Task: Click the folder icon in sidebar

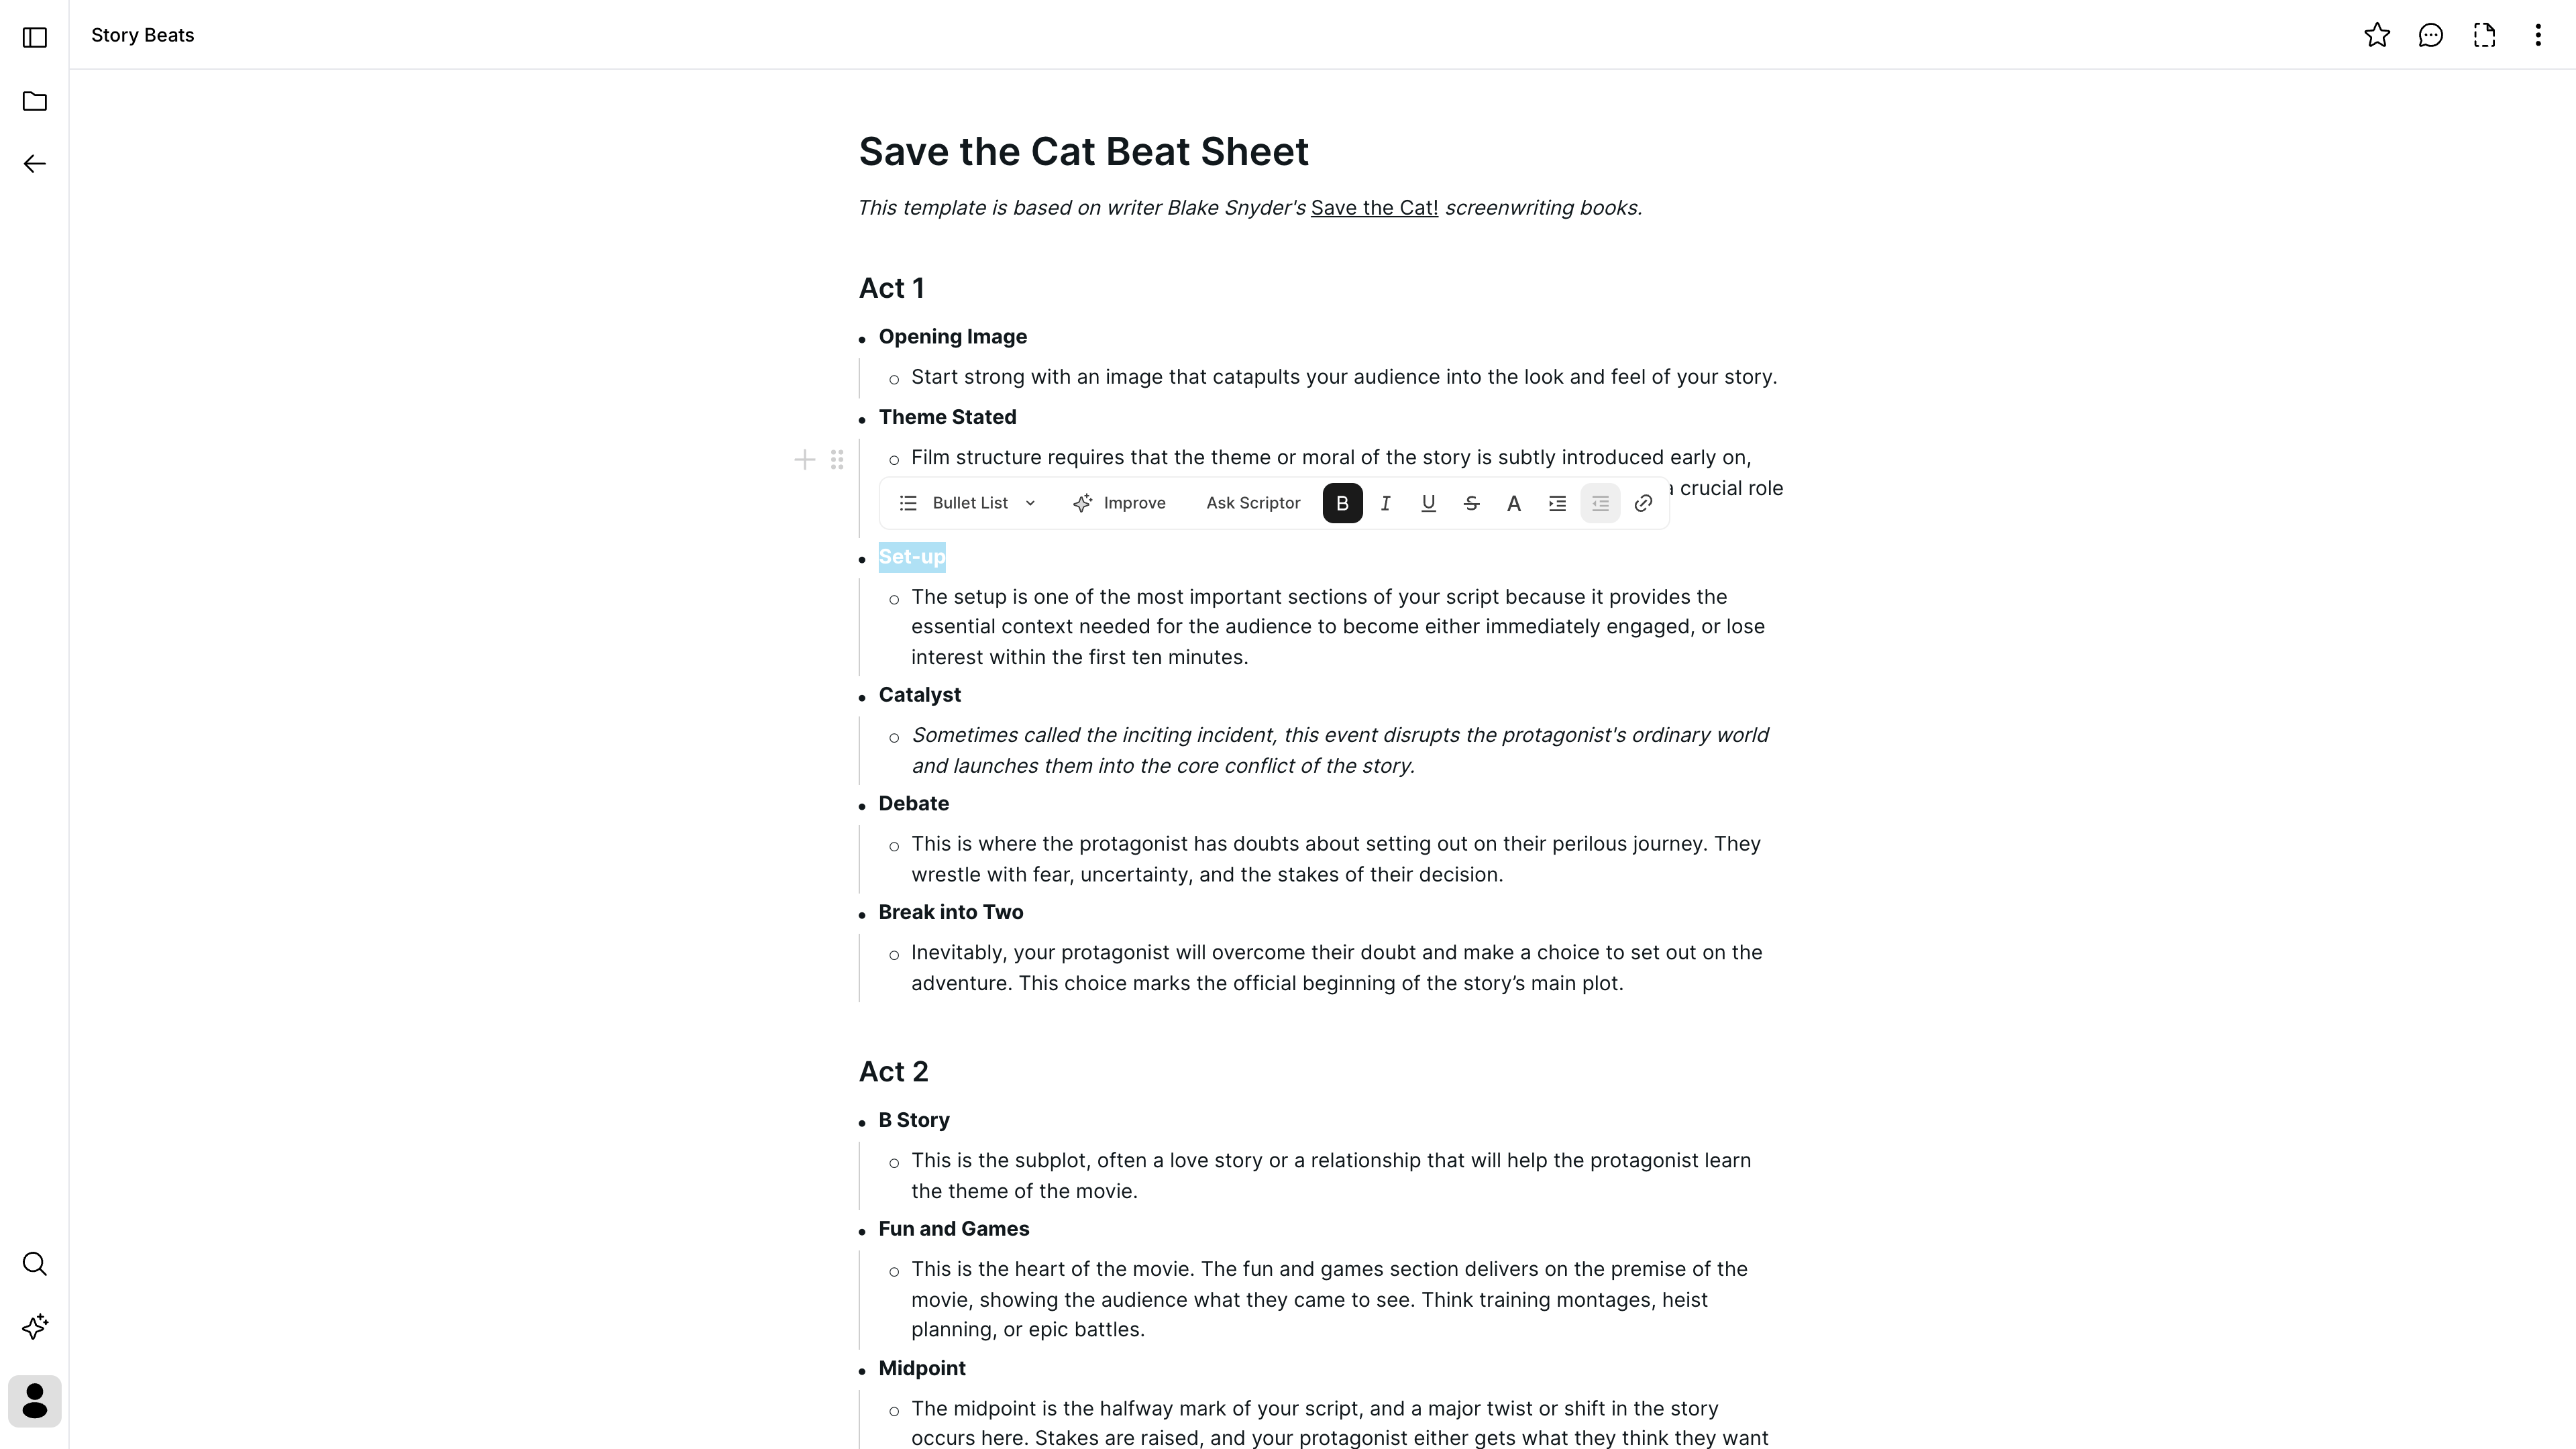Action: (36, 101)
